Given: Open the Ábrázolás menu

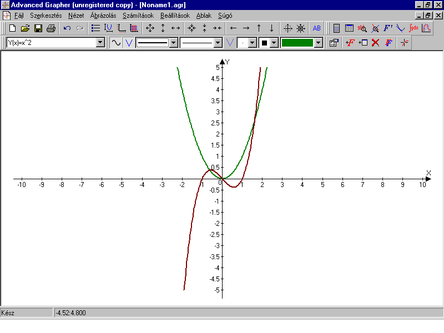Looking at the screenshot, I should pos(103,16).
